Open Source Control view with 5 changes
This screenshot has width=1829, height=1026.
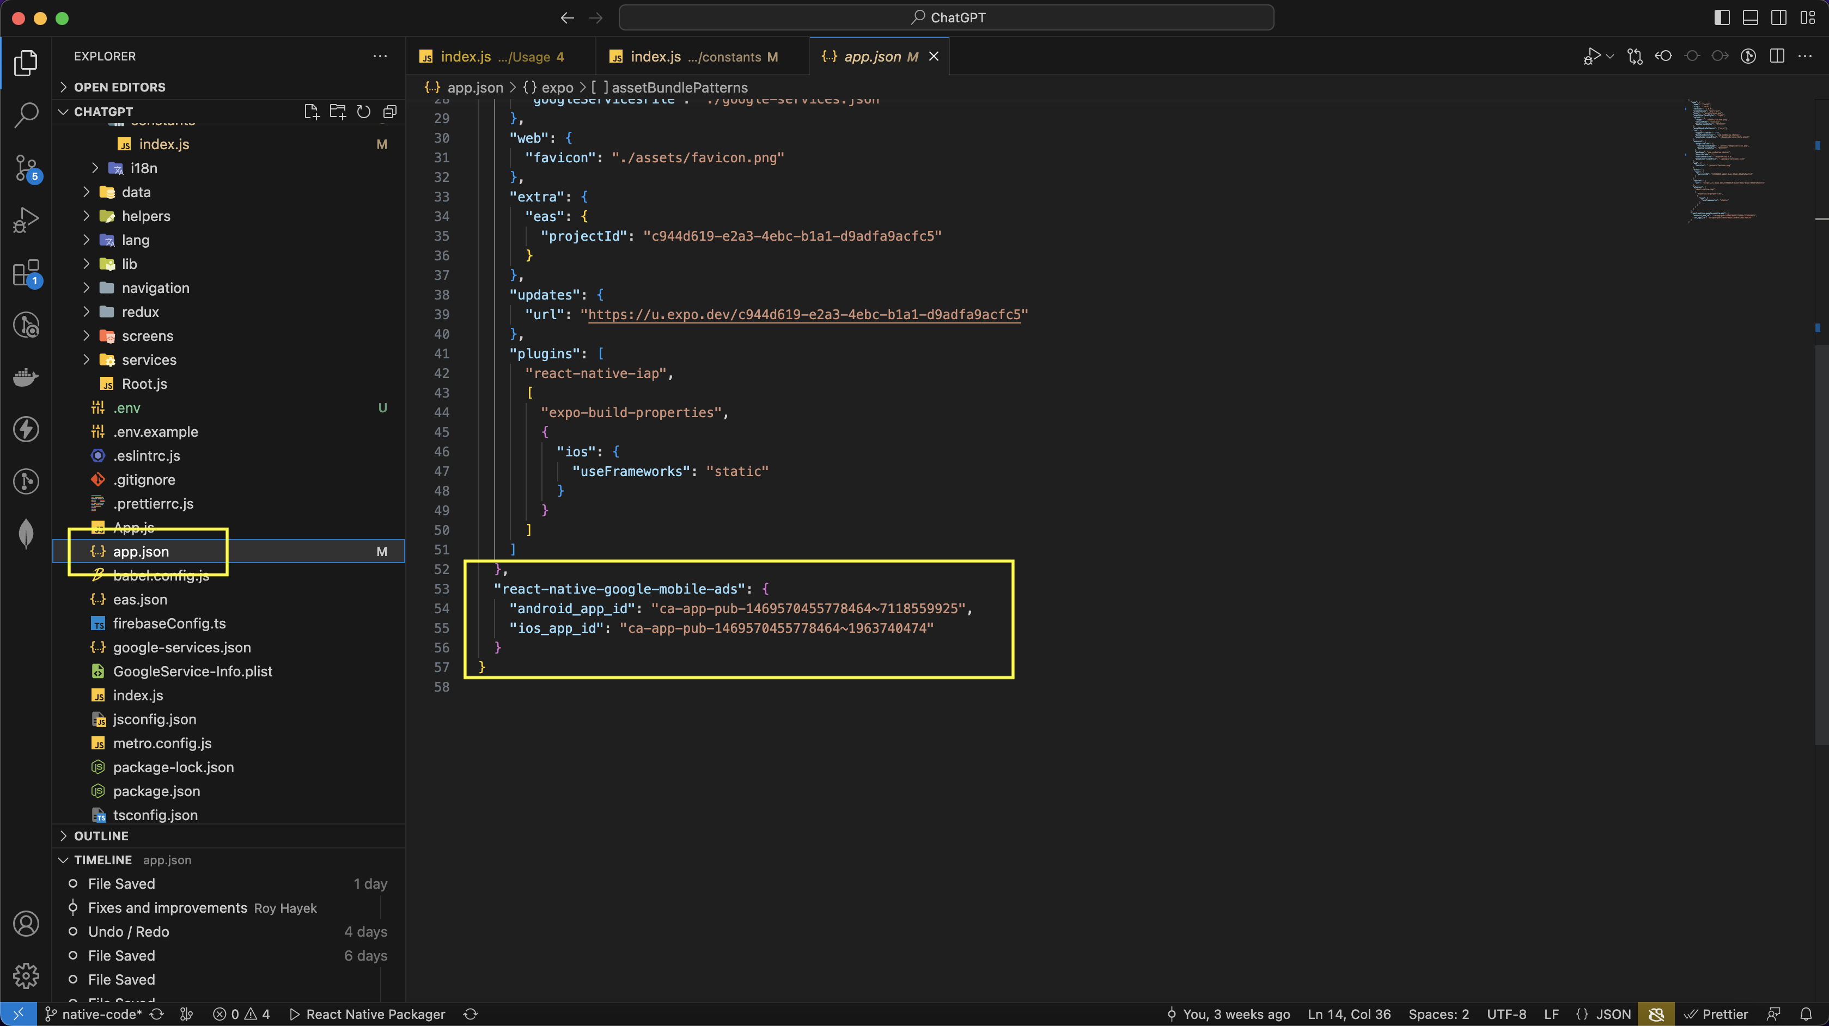coord(26,168)
